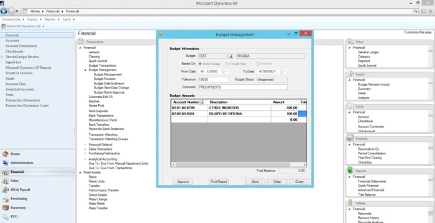The height and width of the screenshot is (223, 435).
Task: Click the Tolerance input field
Action: pyautogui.click(x=213, y=80)
